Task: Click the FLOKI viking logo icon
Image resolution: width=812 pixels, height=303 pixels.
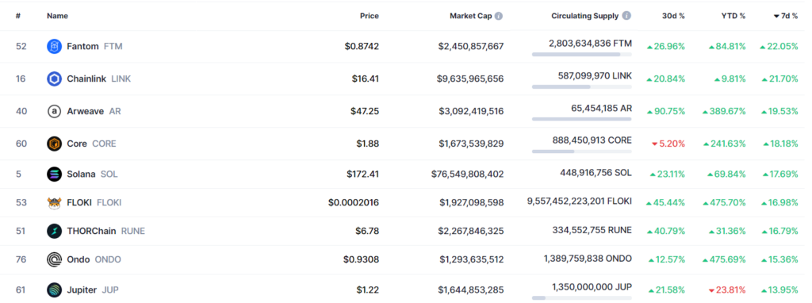Action: click(55, 202)
